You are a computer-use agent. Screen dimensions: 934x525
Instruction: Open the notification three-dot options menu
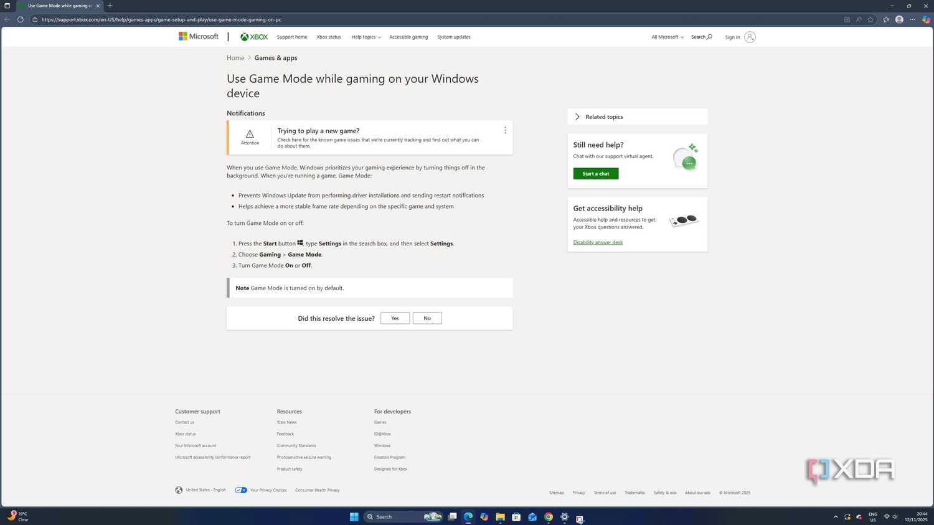[x=505, y=130]
